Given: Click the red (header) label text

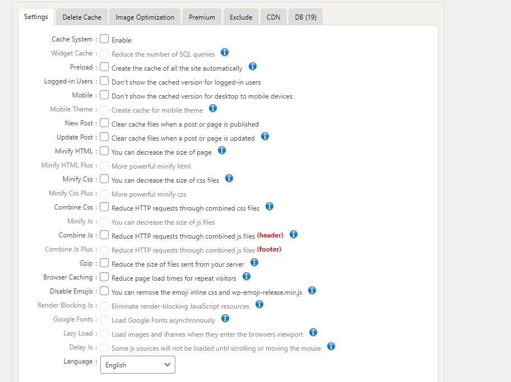Looking at the screenshot, I should (x=270, y=235).
